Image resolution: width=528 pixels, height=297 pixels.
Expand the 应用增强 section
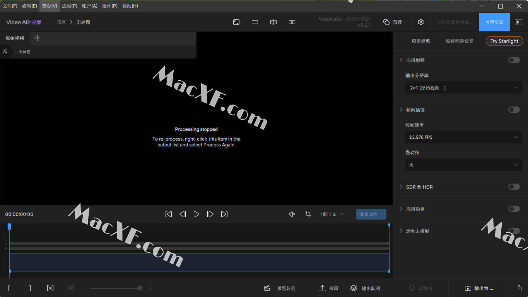click(x=401, y=60)
